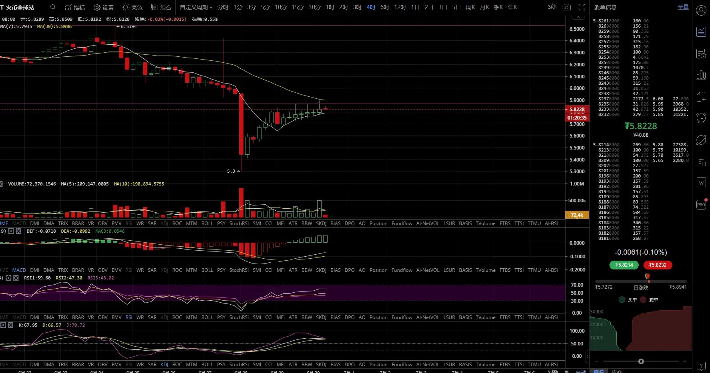
Task: Open the PRO badge sidebar icon
Action: tap(701, 204)
